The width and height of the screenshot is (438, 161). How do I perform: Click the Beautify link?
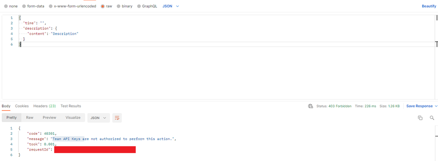(x=429, y=6)
